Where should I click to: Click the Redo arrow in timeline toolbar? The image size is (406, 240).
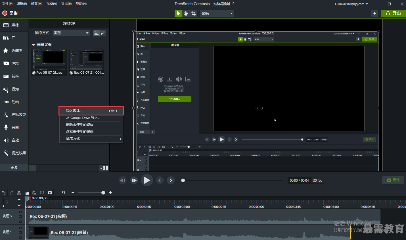(11, 193)
